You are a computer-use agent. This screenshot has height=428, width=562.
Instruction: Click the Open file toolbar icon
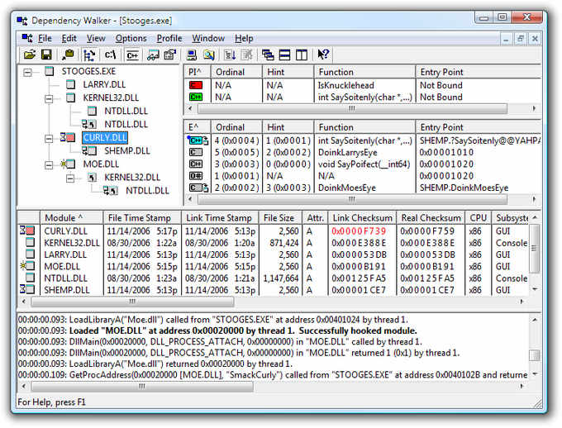30,55
